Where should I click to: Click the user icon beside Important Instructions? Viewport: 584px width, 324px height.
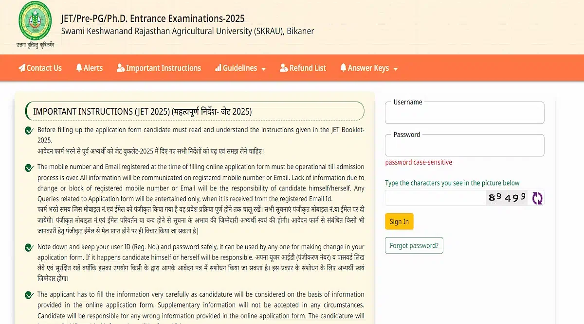tap(121, 68)
